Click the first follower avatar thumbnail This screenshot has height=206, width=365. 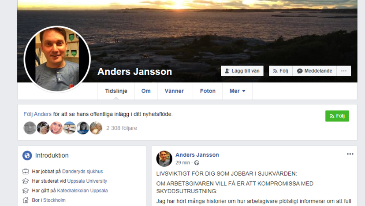[30, 128]
